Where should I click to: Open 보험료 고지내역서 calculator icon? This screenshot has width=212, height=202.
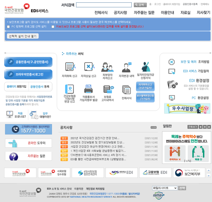[108, 89]
